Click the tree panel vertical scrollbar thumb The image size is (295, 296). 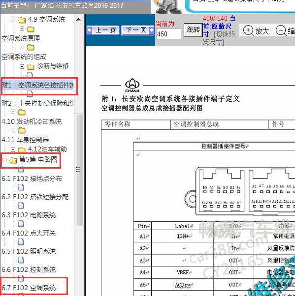(x=78, y=170)
